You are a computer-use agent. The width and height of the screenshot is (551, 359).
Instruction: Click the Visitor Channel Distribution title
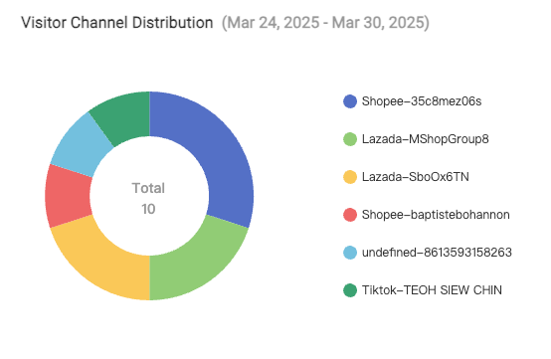(x=117, y=23)
